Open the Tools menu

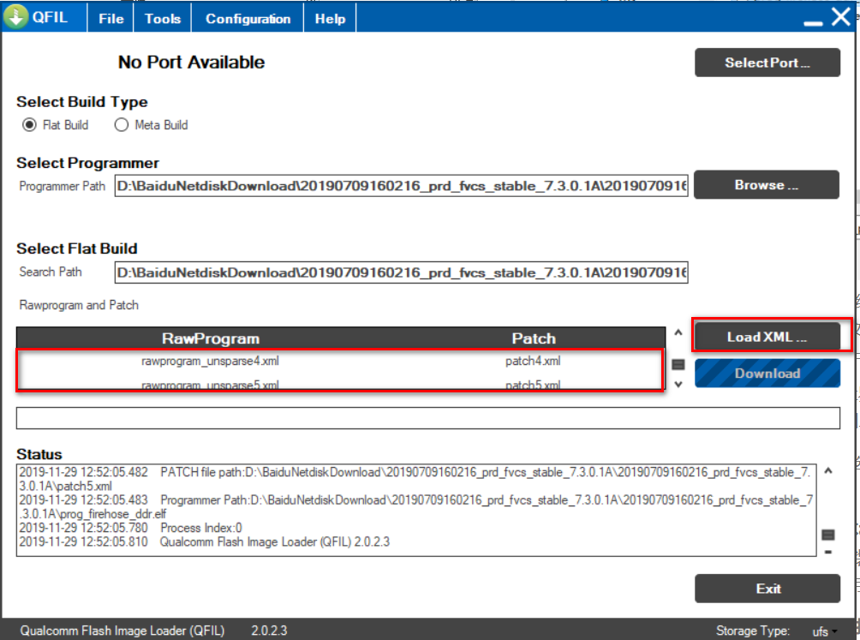[163, 19]
